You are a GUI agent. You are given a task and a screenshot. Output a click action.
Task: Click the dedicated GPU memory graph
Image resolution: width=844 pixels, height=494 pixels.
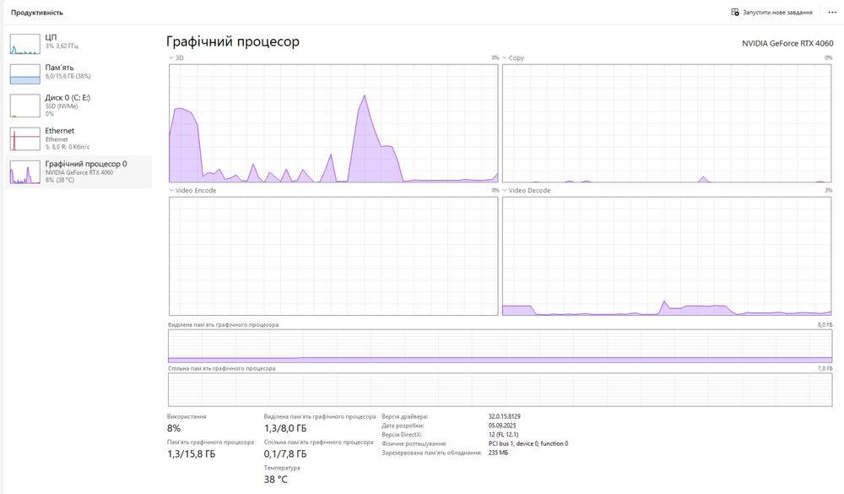[500, 346]
